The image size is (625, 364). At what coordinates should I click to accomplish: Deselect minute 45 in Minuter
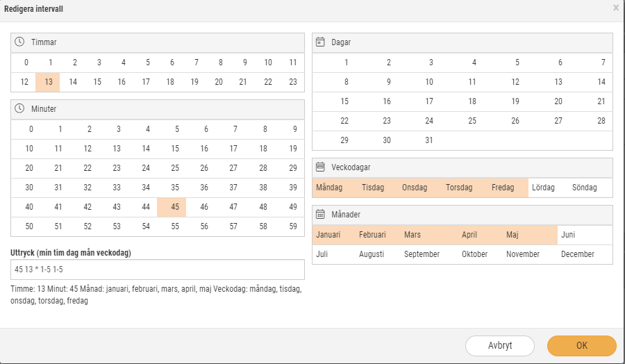(x=172, y=207)
